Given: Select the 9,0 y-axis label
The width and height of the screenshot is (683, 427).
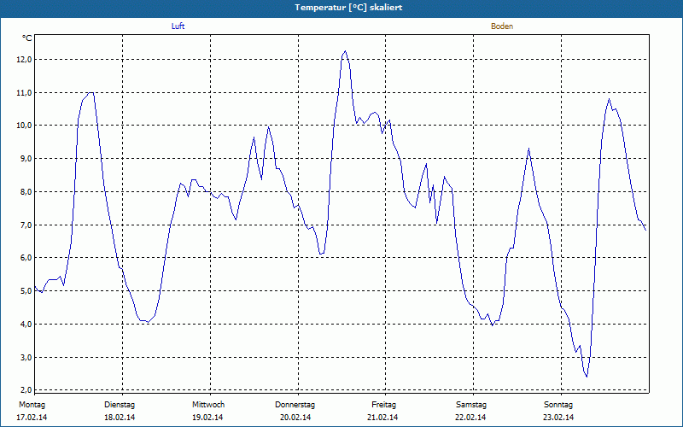Looking at the screenshot, I should (26, 159).
